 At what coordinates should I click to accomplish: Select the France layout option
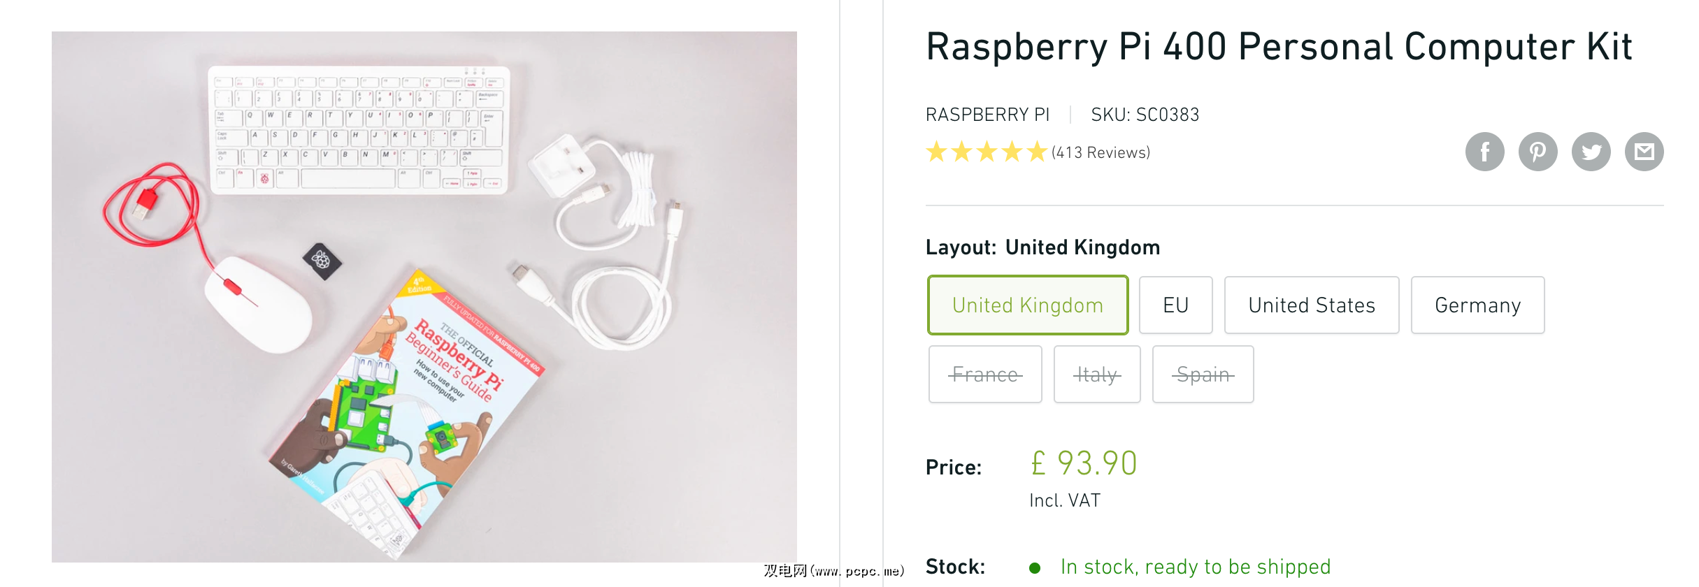coord(985,375)
